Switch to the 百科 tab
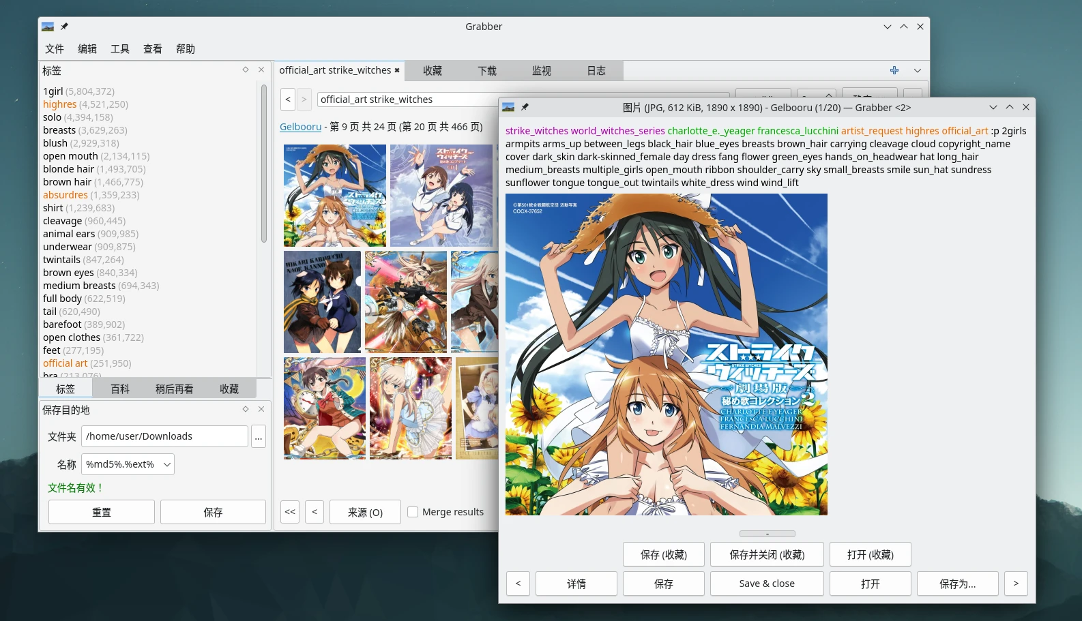Screen dimensions: 1082x621 [x=120, y=389]
